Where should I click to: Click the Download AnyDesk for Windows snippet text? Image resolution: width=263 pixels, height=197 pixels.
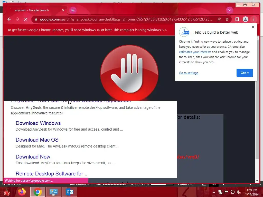[69, 129]
